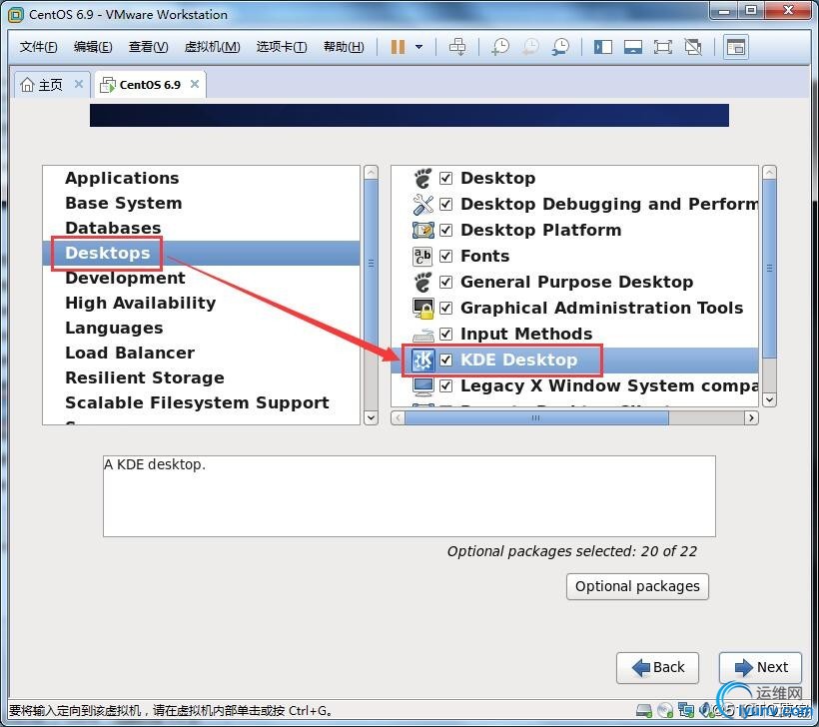The height and width of the screenshot is (727, 819).
Task: Click the Input Methods keyboard icon
Action: [x=423, y=334]
